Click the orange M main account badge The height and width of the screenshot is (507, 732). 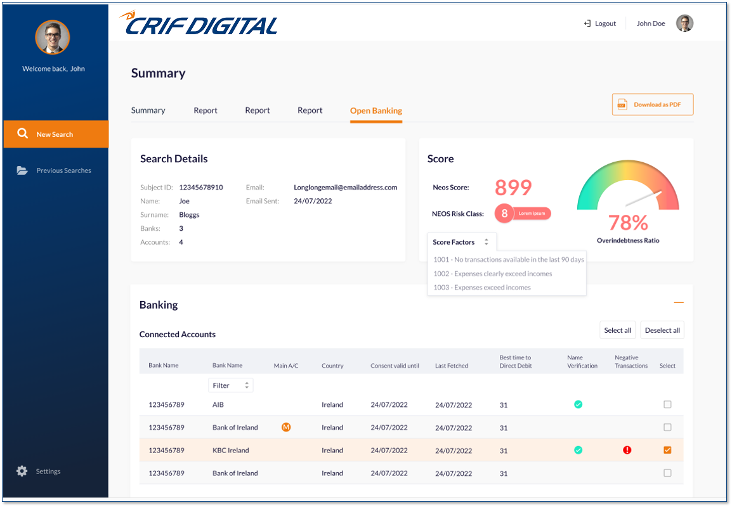coord(286,427)
